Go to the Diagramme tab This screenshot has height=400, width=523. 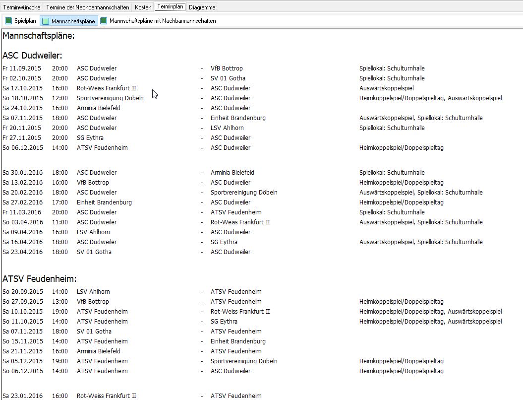[202, 7]
